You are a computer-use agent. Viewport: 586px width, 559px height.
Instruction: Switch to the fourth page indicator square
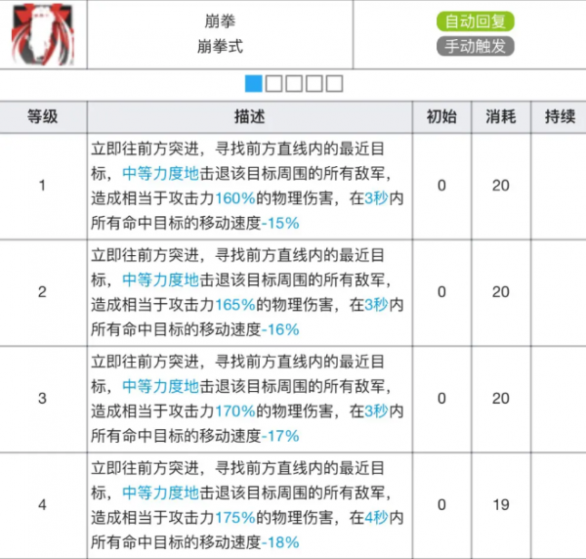[x=314, y=83]
